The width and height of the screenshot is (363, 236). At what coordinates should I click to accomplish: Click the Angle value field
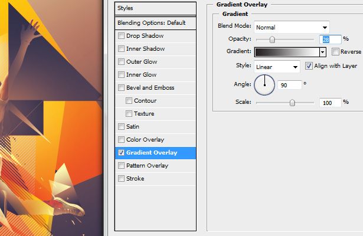tap(290, 85)
